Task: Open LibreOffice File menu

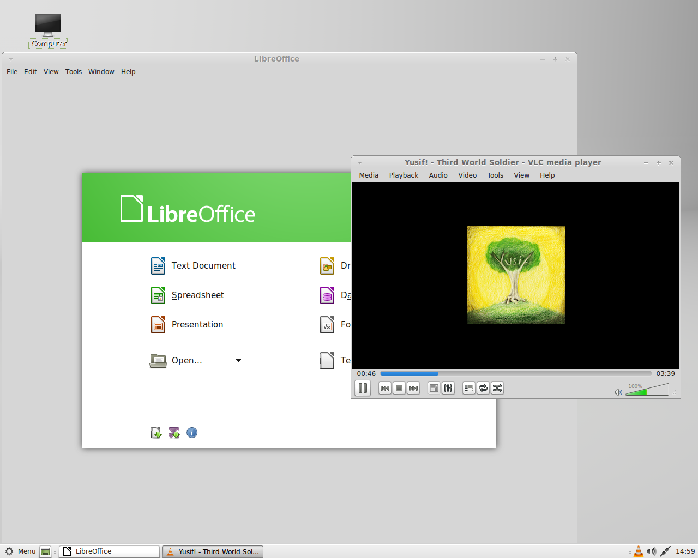Action: click(x=12, y=72)
